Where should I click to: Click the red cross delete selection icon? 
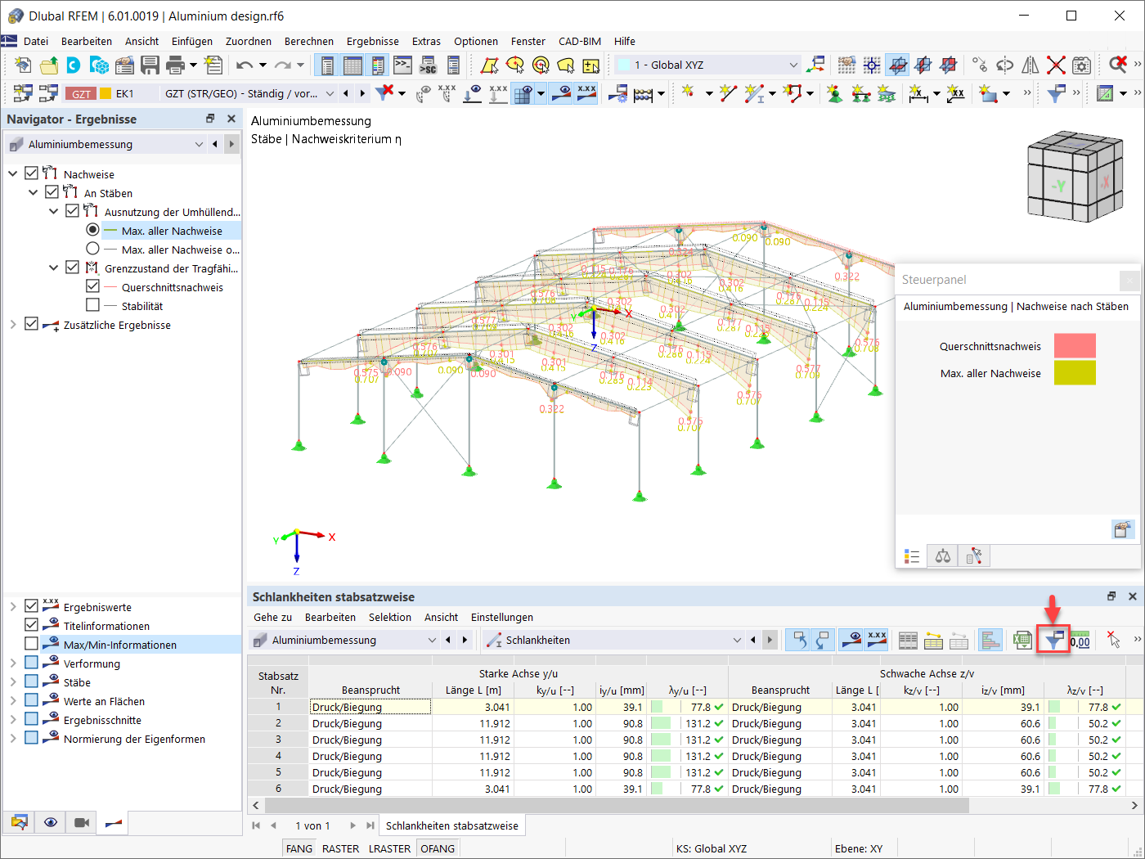pos(1056,65)
